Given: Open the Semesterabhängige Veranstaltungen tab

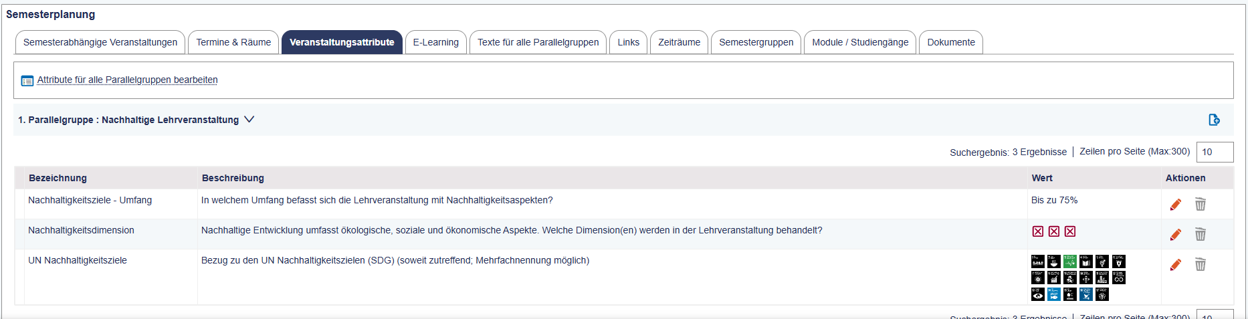Looking at the screenshot, I should (100, 42).
